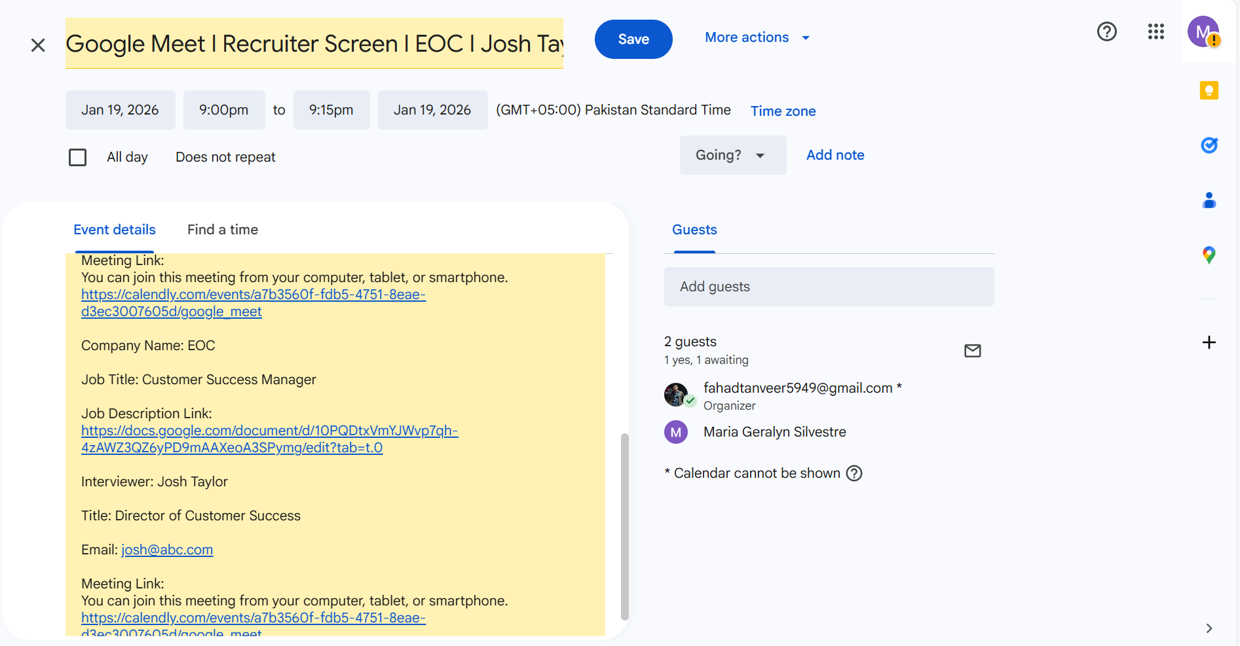Open the Support help icon in the header

click(1107, 31)
